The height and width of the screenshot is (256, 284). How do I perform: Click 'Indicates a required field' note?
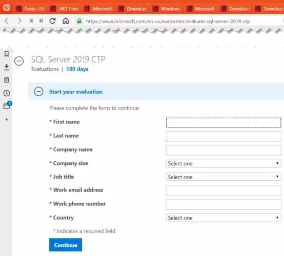(84, 231)
